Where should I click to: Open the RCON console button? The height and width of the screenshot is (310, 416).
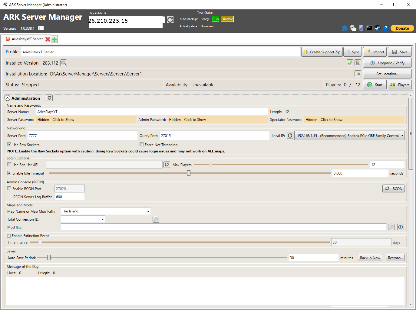tap(394, 188)
